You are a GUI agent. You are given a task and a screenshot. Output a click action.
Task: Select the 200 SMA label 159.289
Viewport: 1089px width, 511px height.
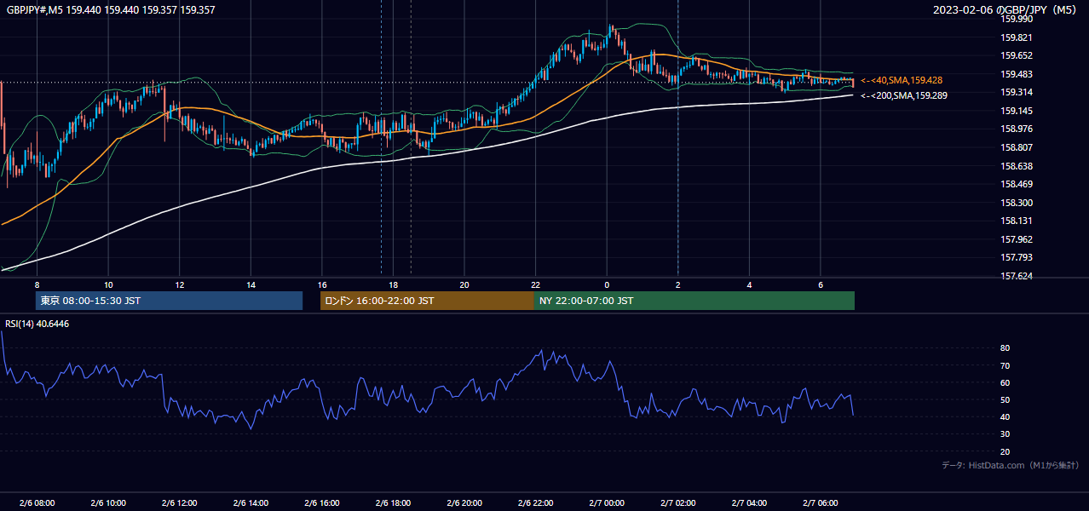click(904, 95)
